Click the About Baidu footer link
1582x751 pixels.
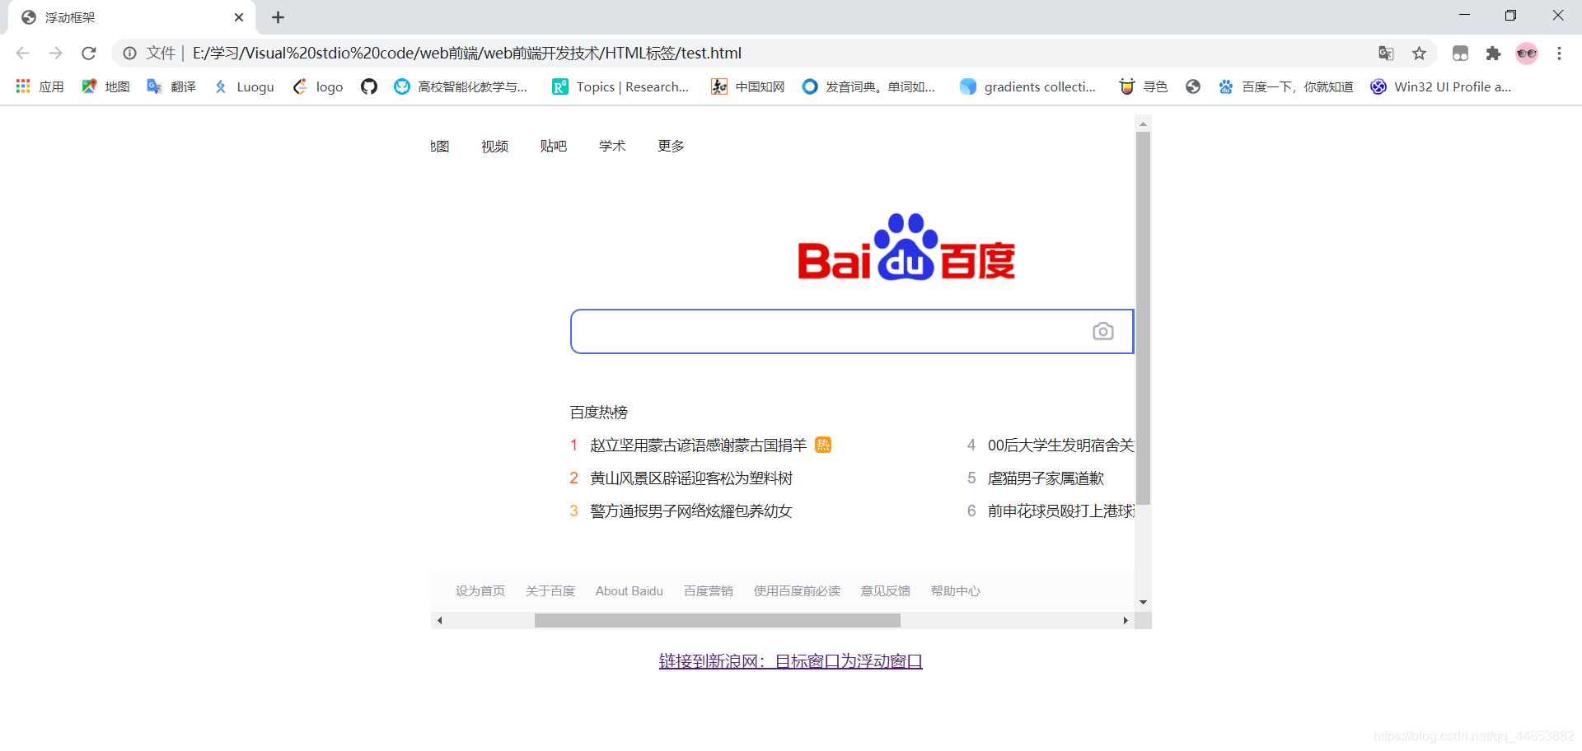coord(630,591)
